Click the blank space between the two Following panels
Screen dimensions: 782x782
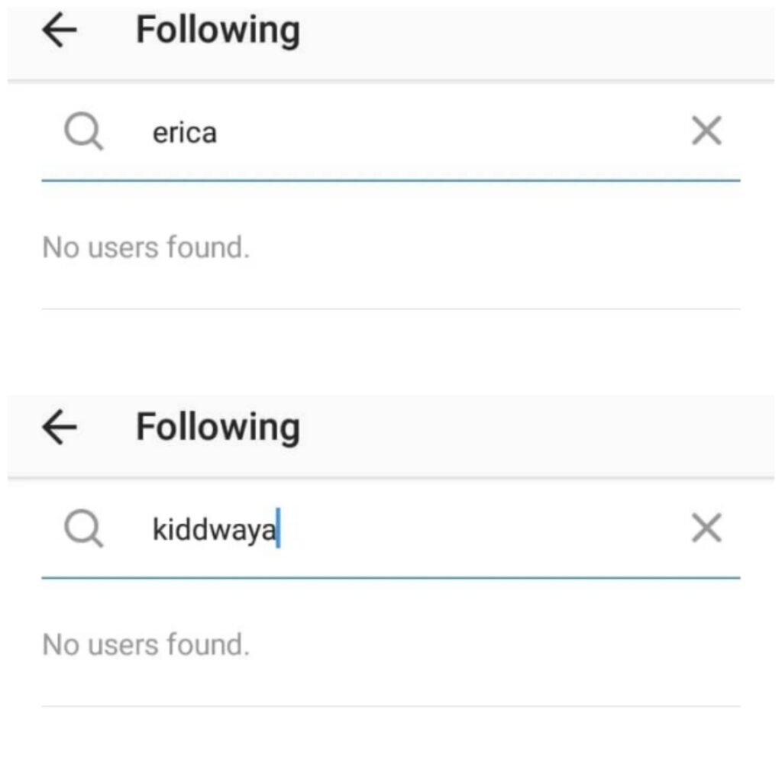(391, 355)
